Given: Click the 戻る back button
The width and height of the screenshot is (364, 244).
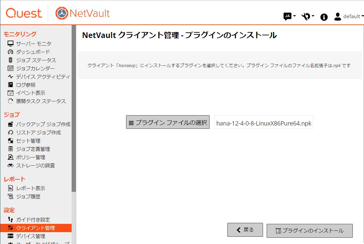Looking at the screenshot, I should (245, 230).
